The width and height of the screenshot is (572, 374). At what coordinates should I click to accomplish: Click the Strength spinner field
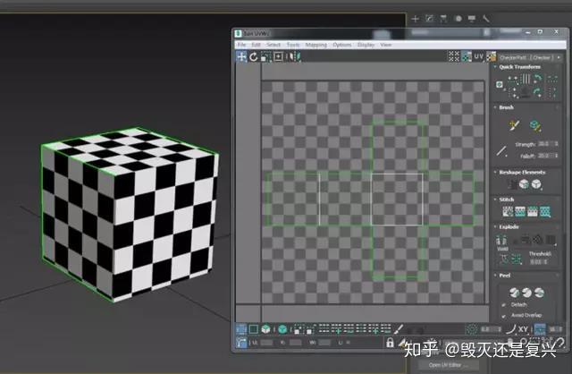(x=547, y=144)
